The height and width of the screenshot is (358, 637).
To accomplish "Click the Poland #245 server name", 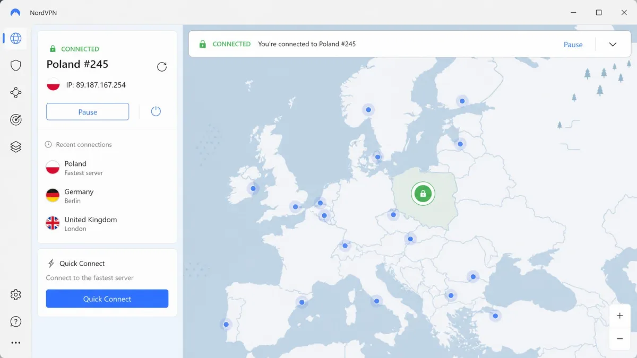I will [x=78, y=64].
